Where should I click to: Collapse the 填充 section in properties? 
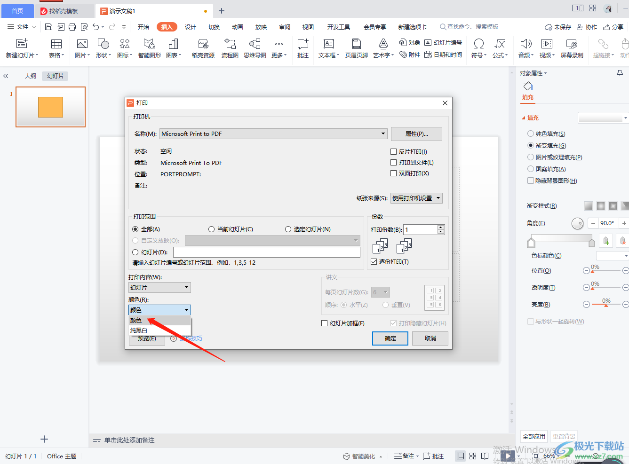pos(524,118)
